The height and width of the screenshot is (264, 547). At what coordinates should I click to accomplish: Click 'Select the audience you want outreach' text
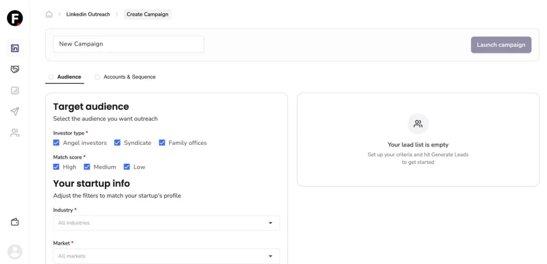(105, 119)
